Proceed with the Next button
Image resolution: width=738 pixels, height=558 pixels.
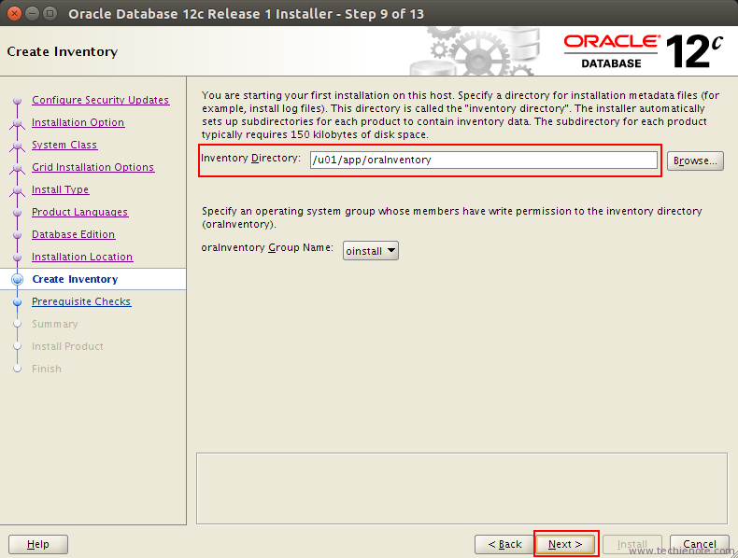(566, 544)
